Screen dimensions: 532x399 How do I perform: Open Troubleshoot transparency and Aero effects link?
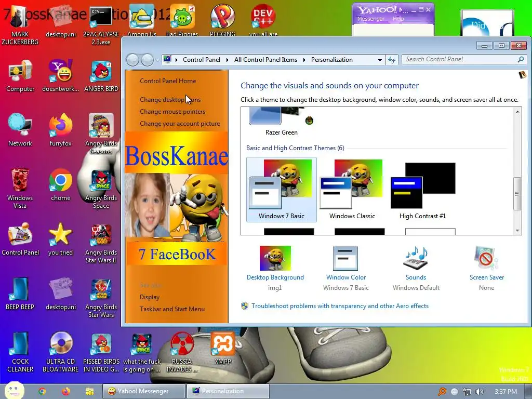[340, 305]
